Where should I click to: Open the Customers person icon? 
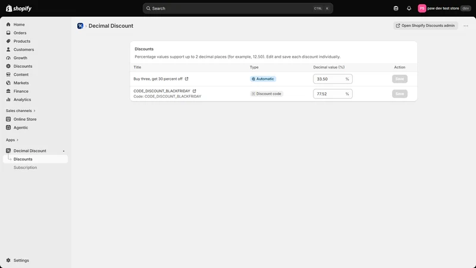pyautogui.click(x=8, y=49)
